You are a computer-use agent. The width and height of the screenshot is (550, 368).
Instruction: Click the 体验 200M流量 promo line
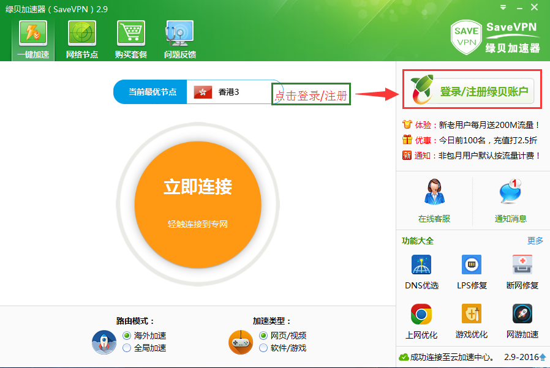tap(471, 125)
